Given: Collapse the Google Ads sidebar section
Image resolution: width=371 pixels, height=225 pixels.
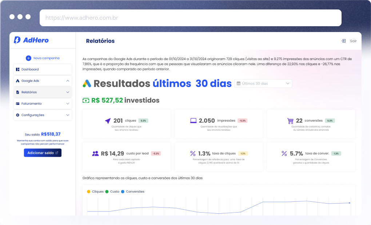Looking at the screenshot, I should click(68, 81).
